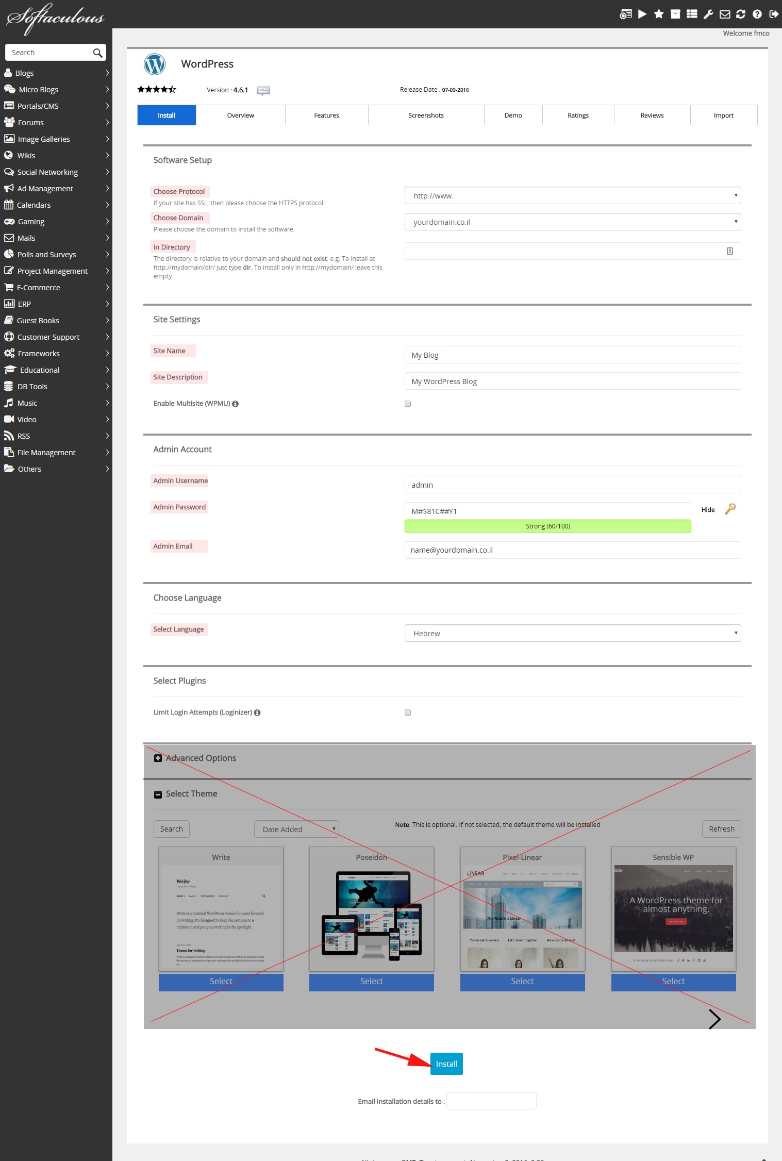This screenshot has width=782, height=1161.
Task: Click the archive box installations icon
Action: pyautogui.click(x=675, y=14)
